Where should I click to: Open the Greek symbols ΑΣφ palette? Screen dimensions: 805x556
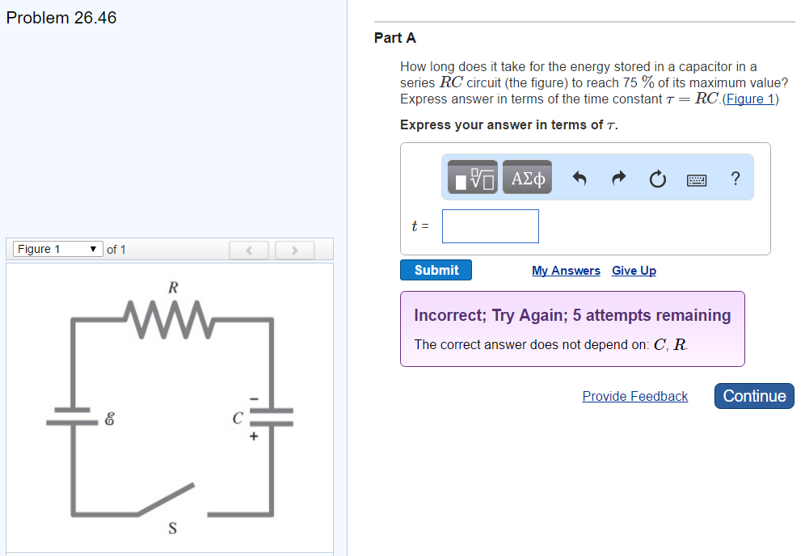(527, 177)
